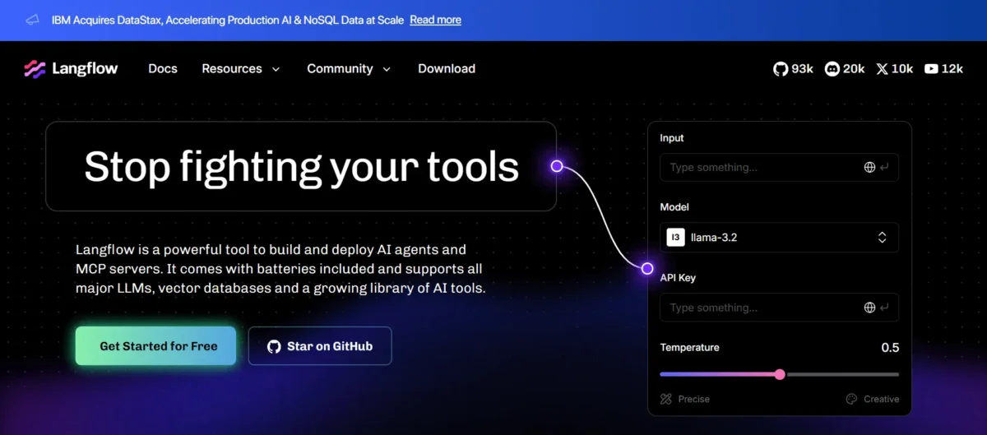
Task: Open the GitHub 93k stars icon
Action: (x=781, y=69)
